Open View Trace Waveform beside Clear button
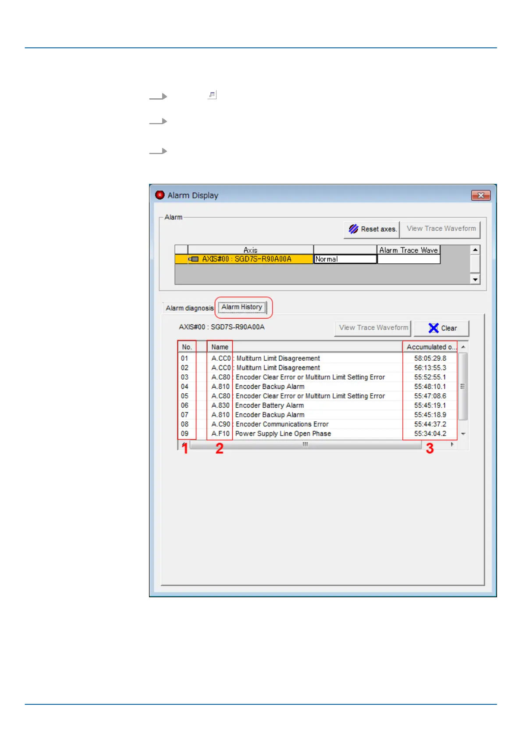This screenshot has width=522, height=739. point(373,328)
